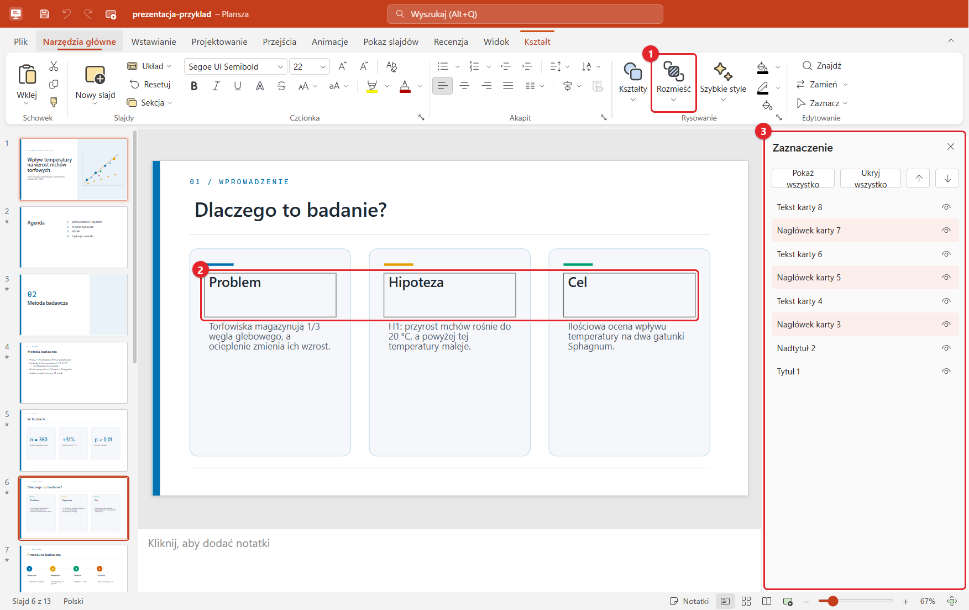Viewport: 969px width, 610px height.
Task: Open the font name dropdown
Action: click(x=280, y=67)
